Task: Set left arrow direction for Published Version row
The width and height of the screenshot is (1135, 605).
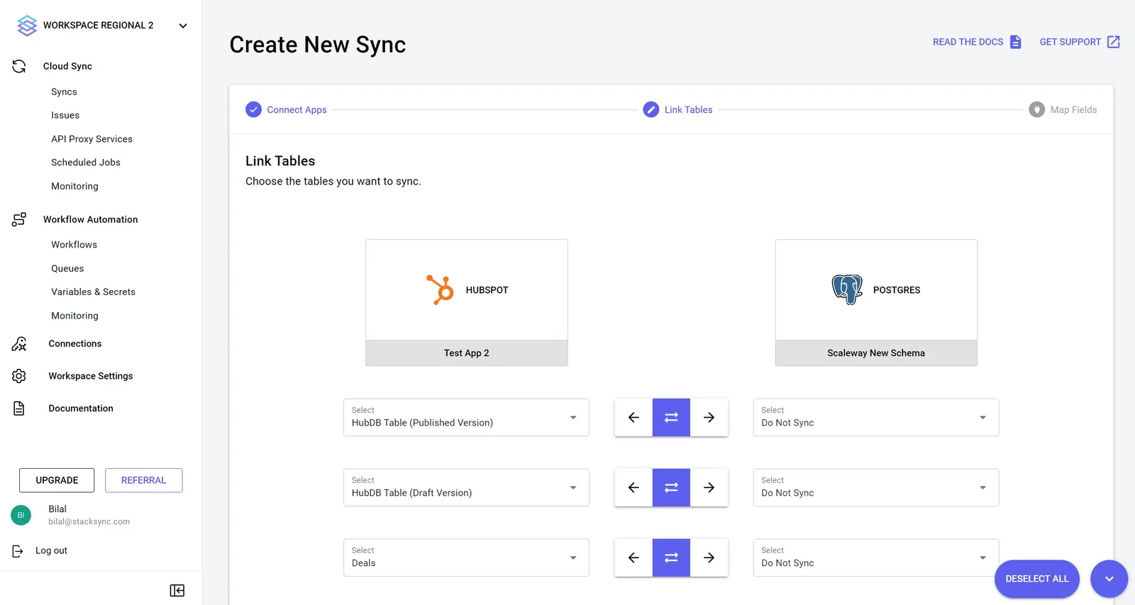Action: [x=633, y=417]
